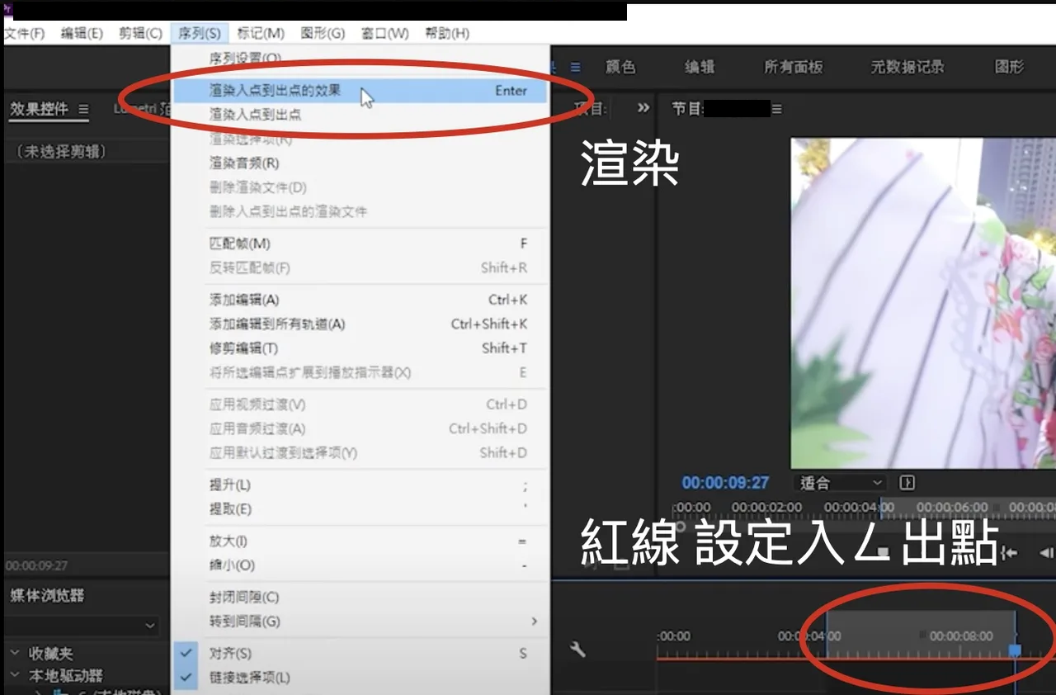
Task: Open the 转到间隔(G) submenu
Action: (361, 621)
